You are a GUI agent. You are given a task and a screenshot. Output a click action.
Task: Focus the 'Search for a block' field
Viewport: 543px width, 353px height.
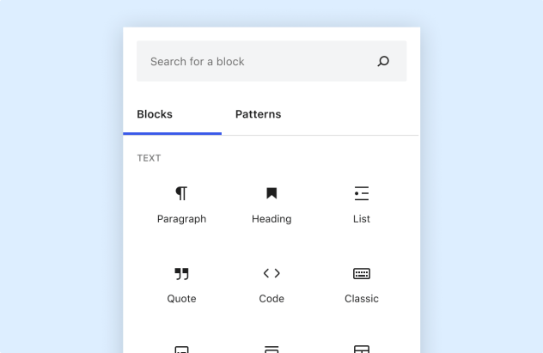(x=253, y=61)
